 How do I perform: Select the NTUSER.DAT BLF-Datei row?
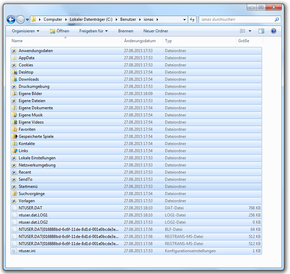(x=136, y=229)
